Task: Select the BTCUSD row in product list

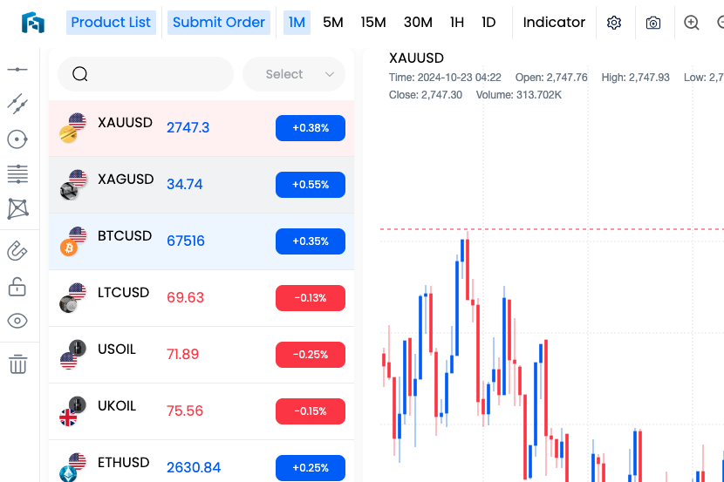Action: pyautogui.click(x=201, y=241)
